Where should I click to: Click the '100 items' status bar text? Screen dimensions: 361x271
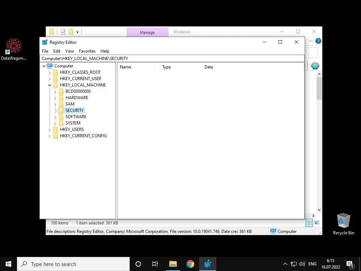60,223
